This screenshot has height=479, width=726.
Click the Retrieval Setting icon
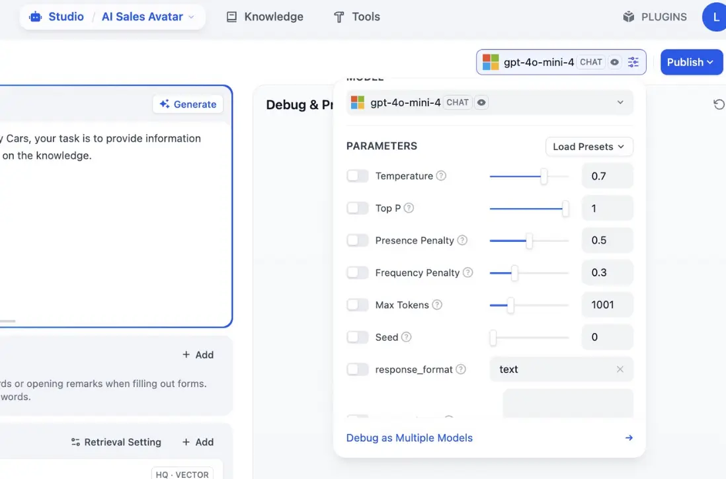75,443
